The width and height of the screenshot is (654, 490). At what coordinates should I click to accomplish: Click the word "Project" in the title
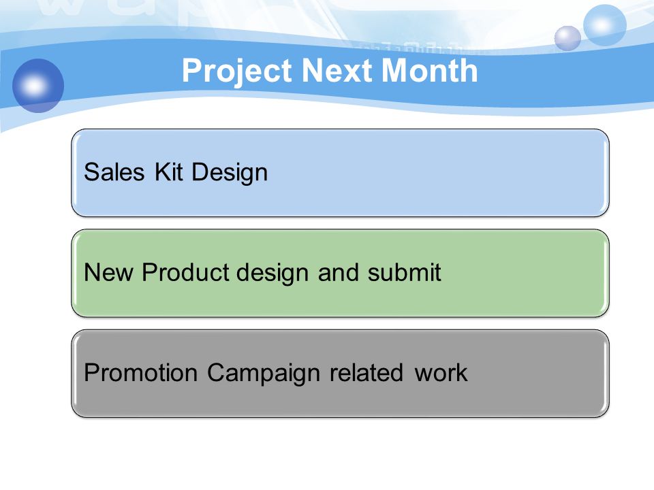(x=236, y=71)
